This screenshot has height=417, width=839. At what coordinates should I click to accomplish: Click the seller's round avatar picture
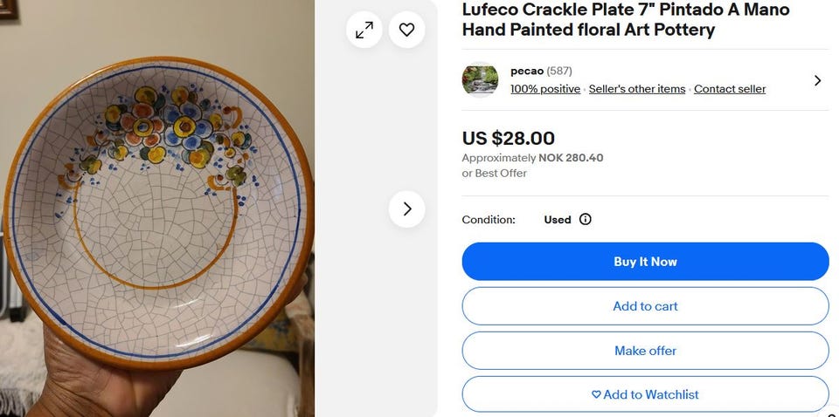[x=480, y=80]
